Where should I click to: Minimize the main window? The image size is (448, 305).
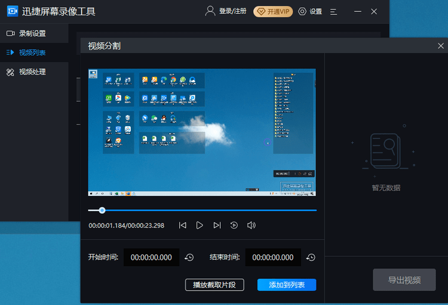click(358, 12)
